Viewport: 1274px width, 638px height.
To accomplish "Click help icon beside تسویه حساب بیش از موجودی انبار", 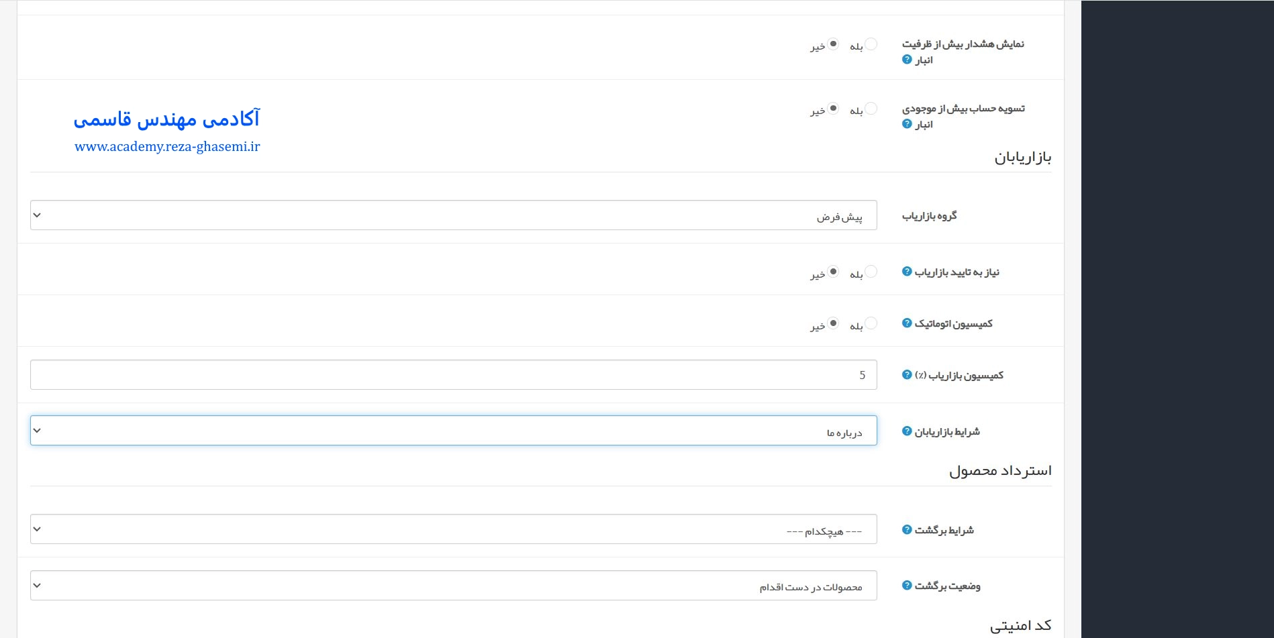I will point(907,124).
